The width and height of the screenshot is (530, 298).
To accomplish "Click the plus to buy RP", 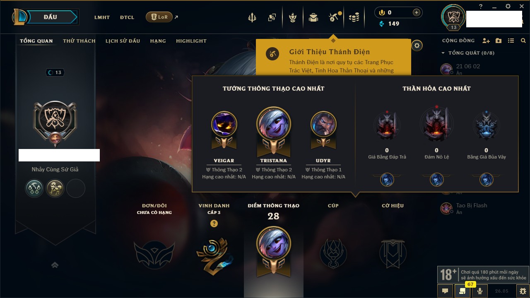I will [x=417, y=12].
